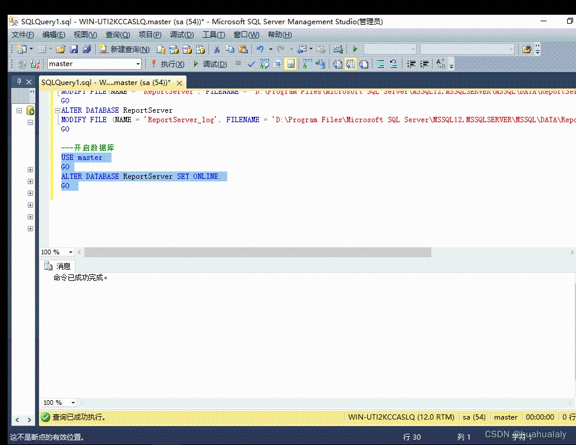Open the 文件(F) menu
This screenshot has width=576, height=445.
coord(23,35)
